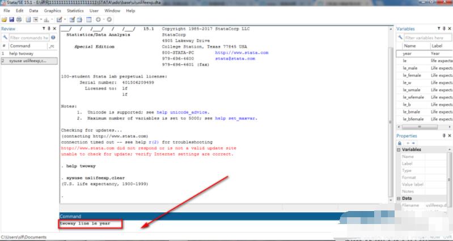Open the help unicode_advice link
The image size is (453, 241).
coord(183,112)
